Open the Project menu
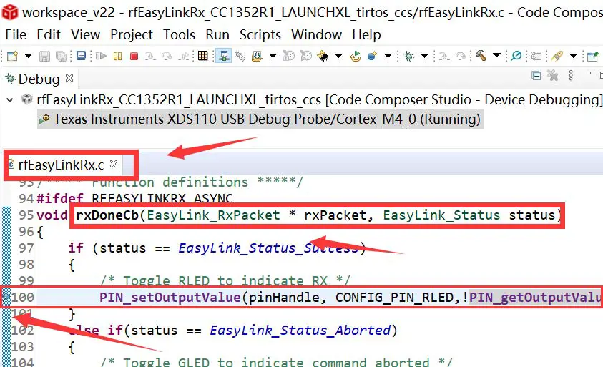Screen dimensions: 603x367 coord(132,35)
